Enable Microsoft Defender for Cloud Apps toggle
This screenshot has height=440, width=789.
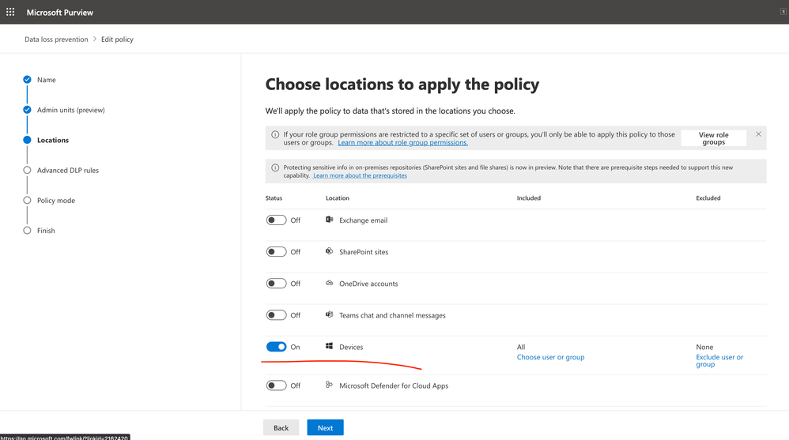pyautogui.click(x=276, y=385)
